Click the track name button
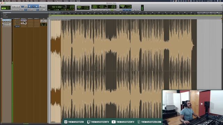Image resolution: width=223 pixels, height=125 pixels. [x=6, y=20]
